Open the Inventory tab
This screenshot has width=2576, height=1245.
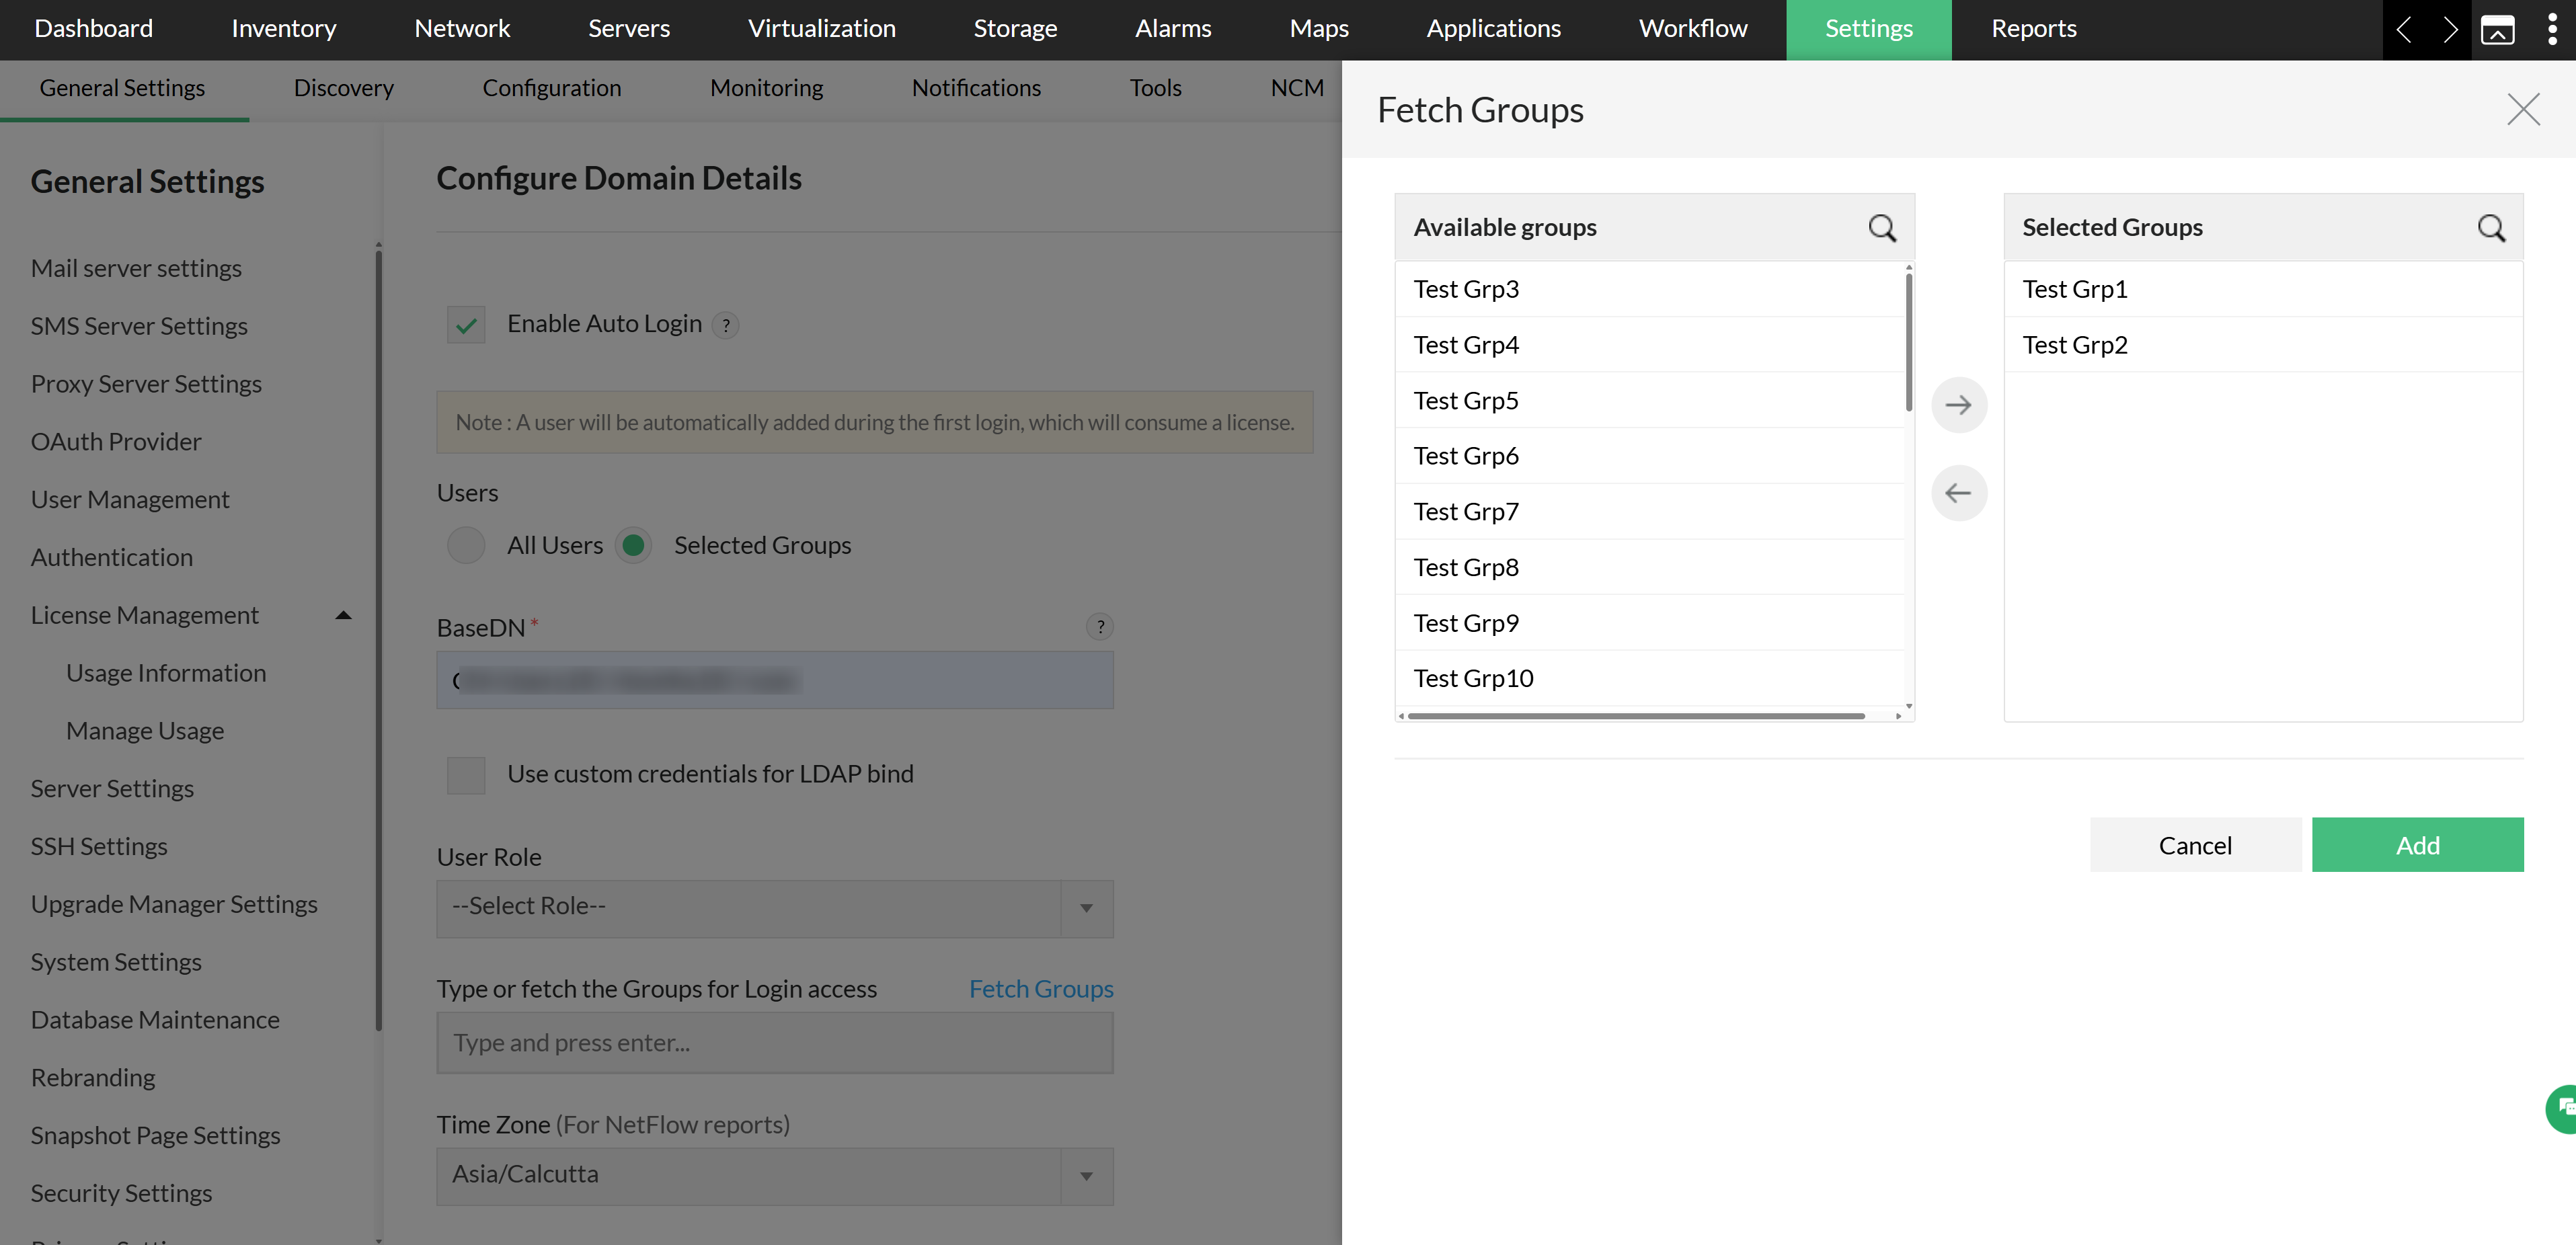coord(284,29)
